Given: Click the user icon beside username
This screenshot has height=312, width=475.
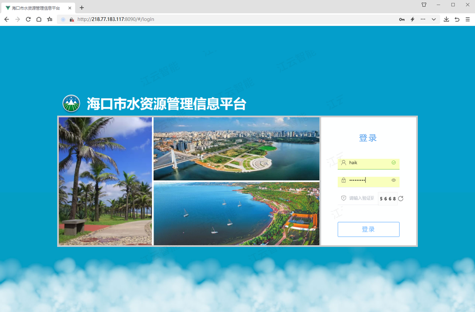Looking at the screenshot, I should (344, 163).
